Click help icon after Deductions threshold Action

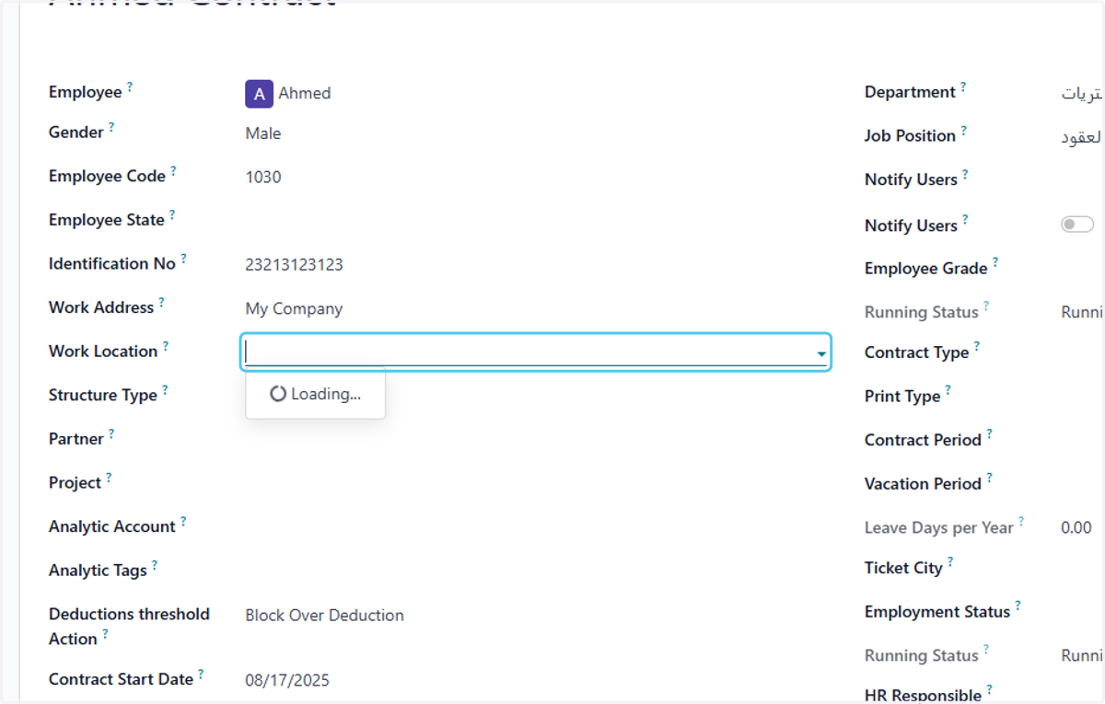click(105, 634)
